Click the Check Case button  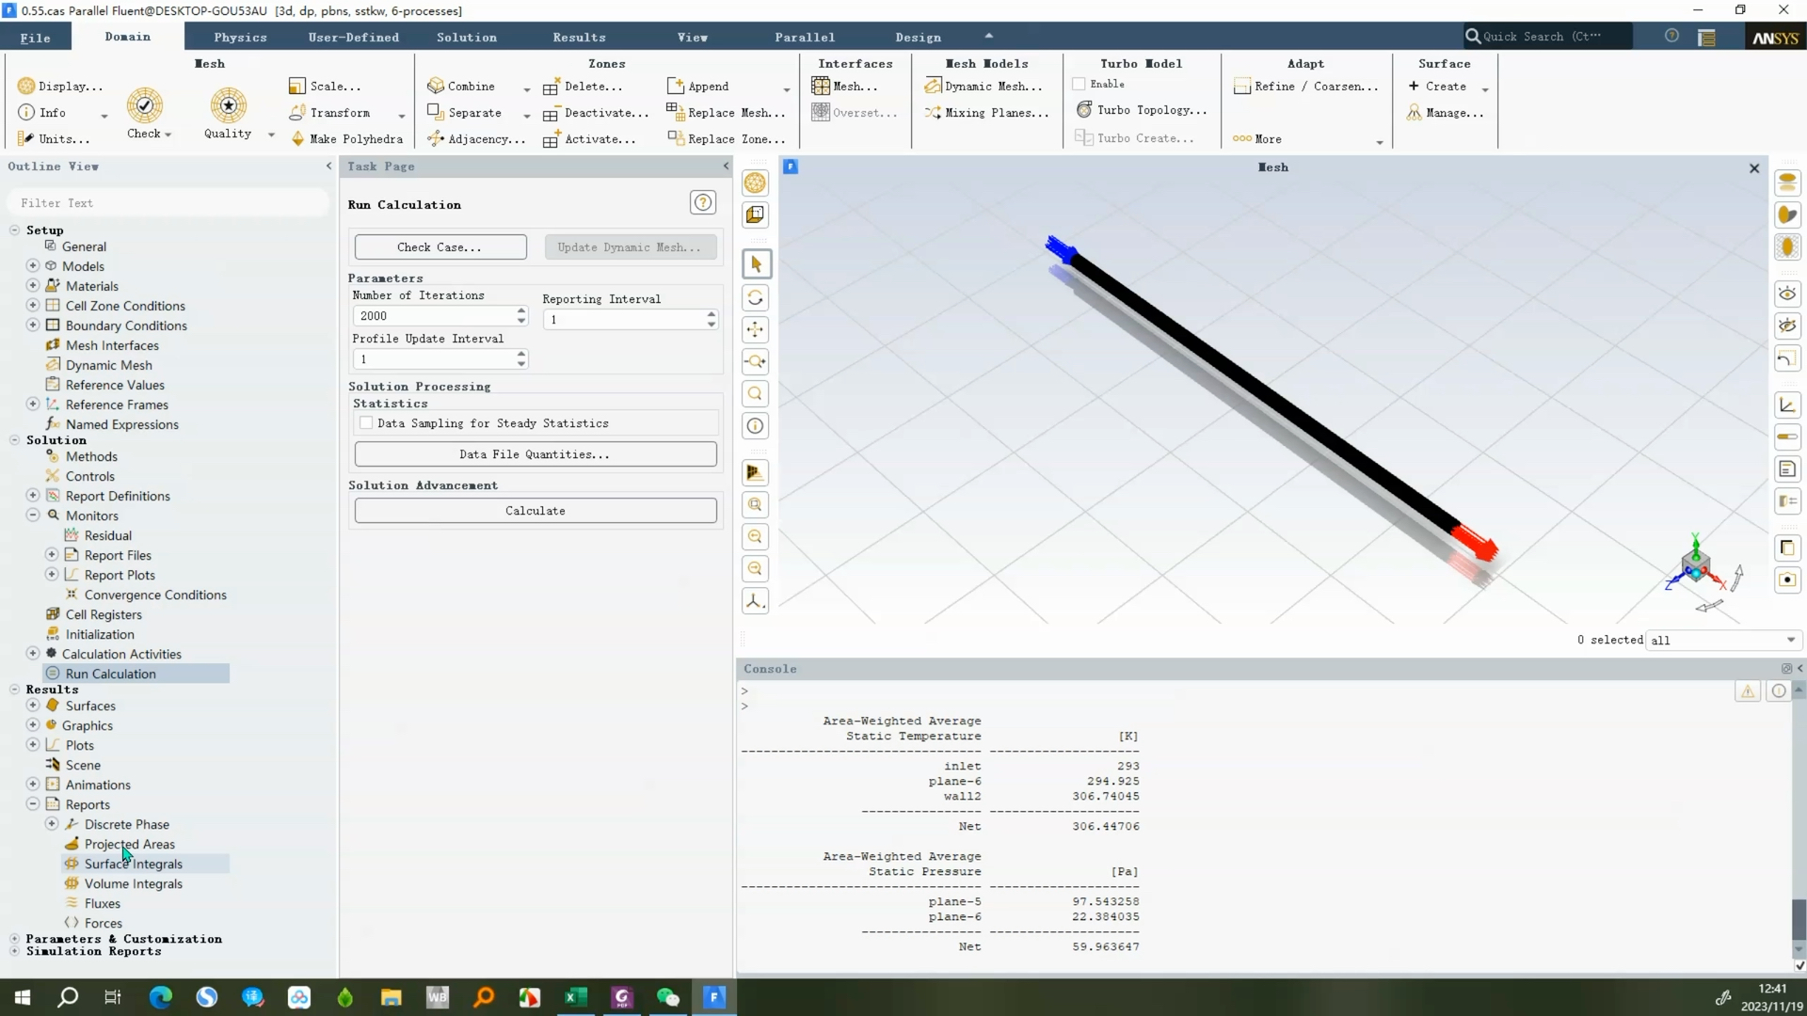click(x=438, y=246)
